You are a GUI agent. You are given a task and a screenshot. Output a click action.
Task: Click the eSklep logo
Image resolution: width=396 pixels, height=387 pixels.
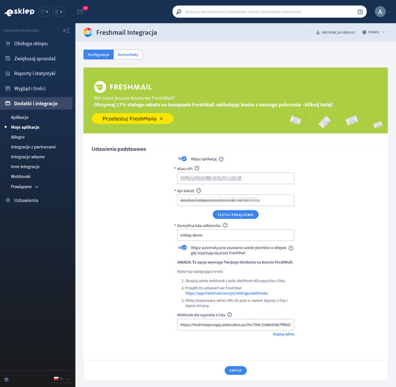tap(19, 12)
